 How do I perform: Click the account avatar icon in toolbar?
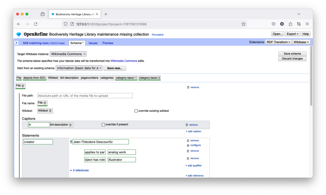click(282, 24)
